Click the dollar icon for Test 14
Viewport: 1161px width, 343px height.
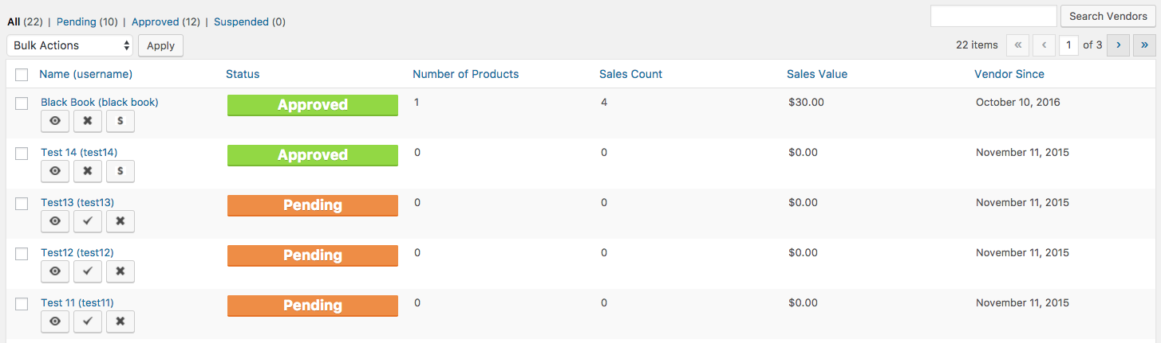[x=120, y=171]
